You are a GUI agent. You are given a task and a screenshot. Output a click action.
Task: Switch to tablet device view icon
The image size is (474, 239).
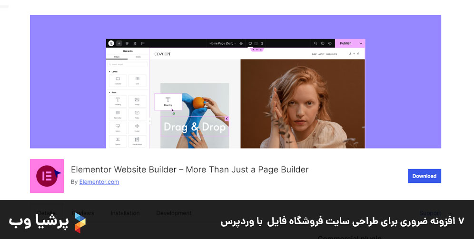tap(256, 43)
